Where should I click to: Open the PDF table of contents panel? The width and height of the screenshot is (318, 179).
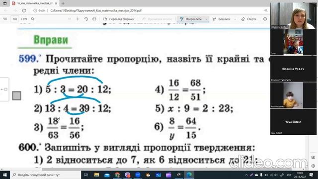[x=5, y=19]
